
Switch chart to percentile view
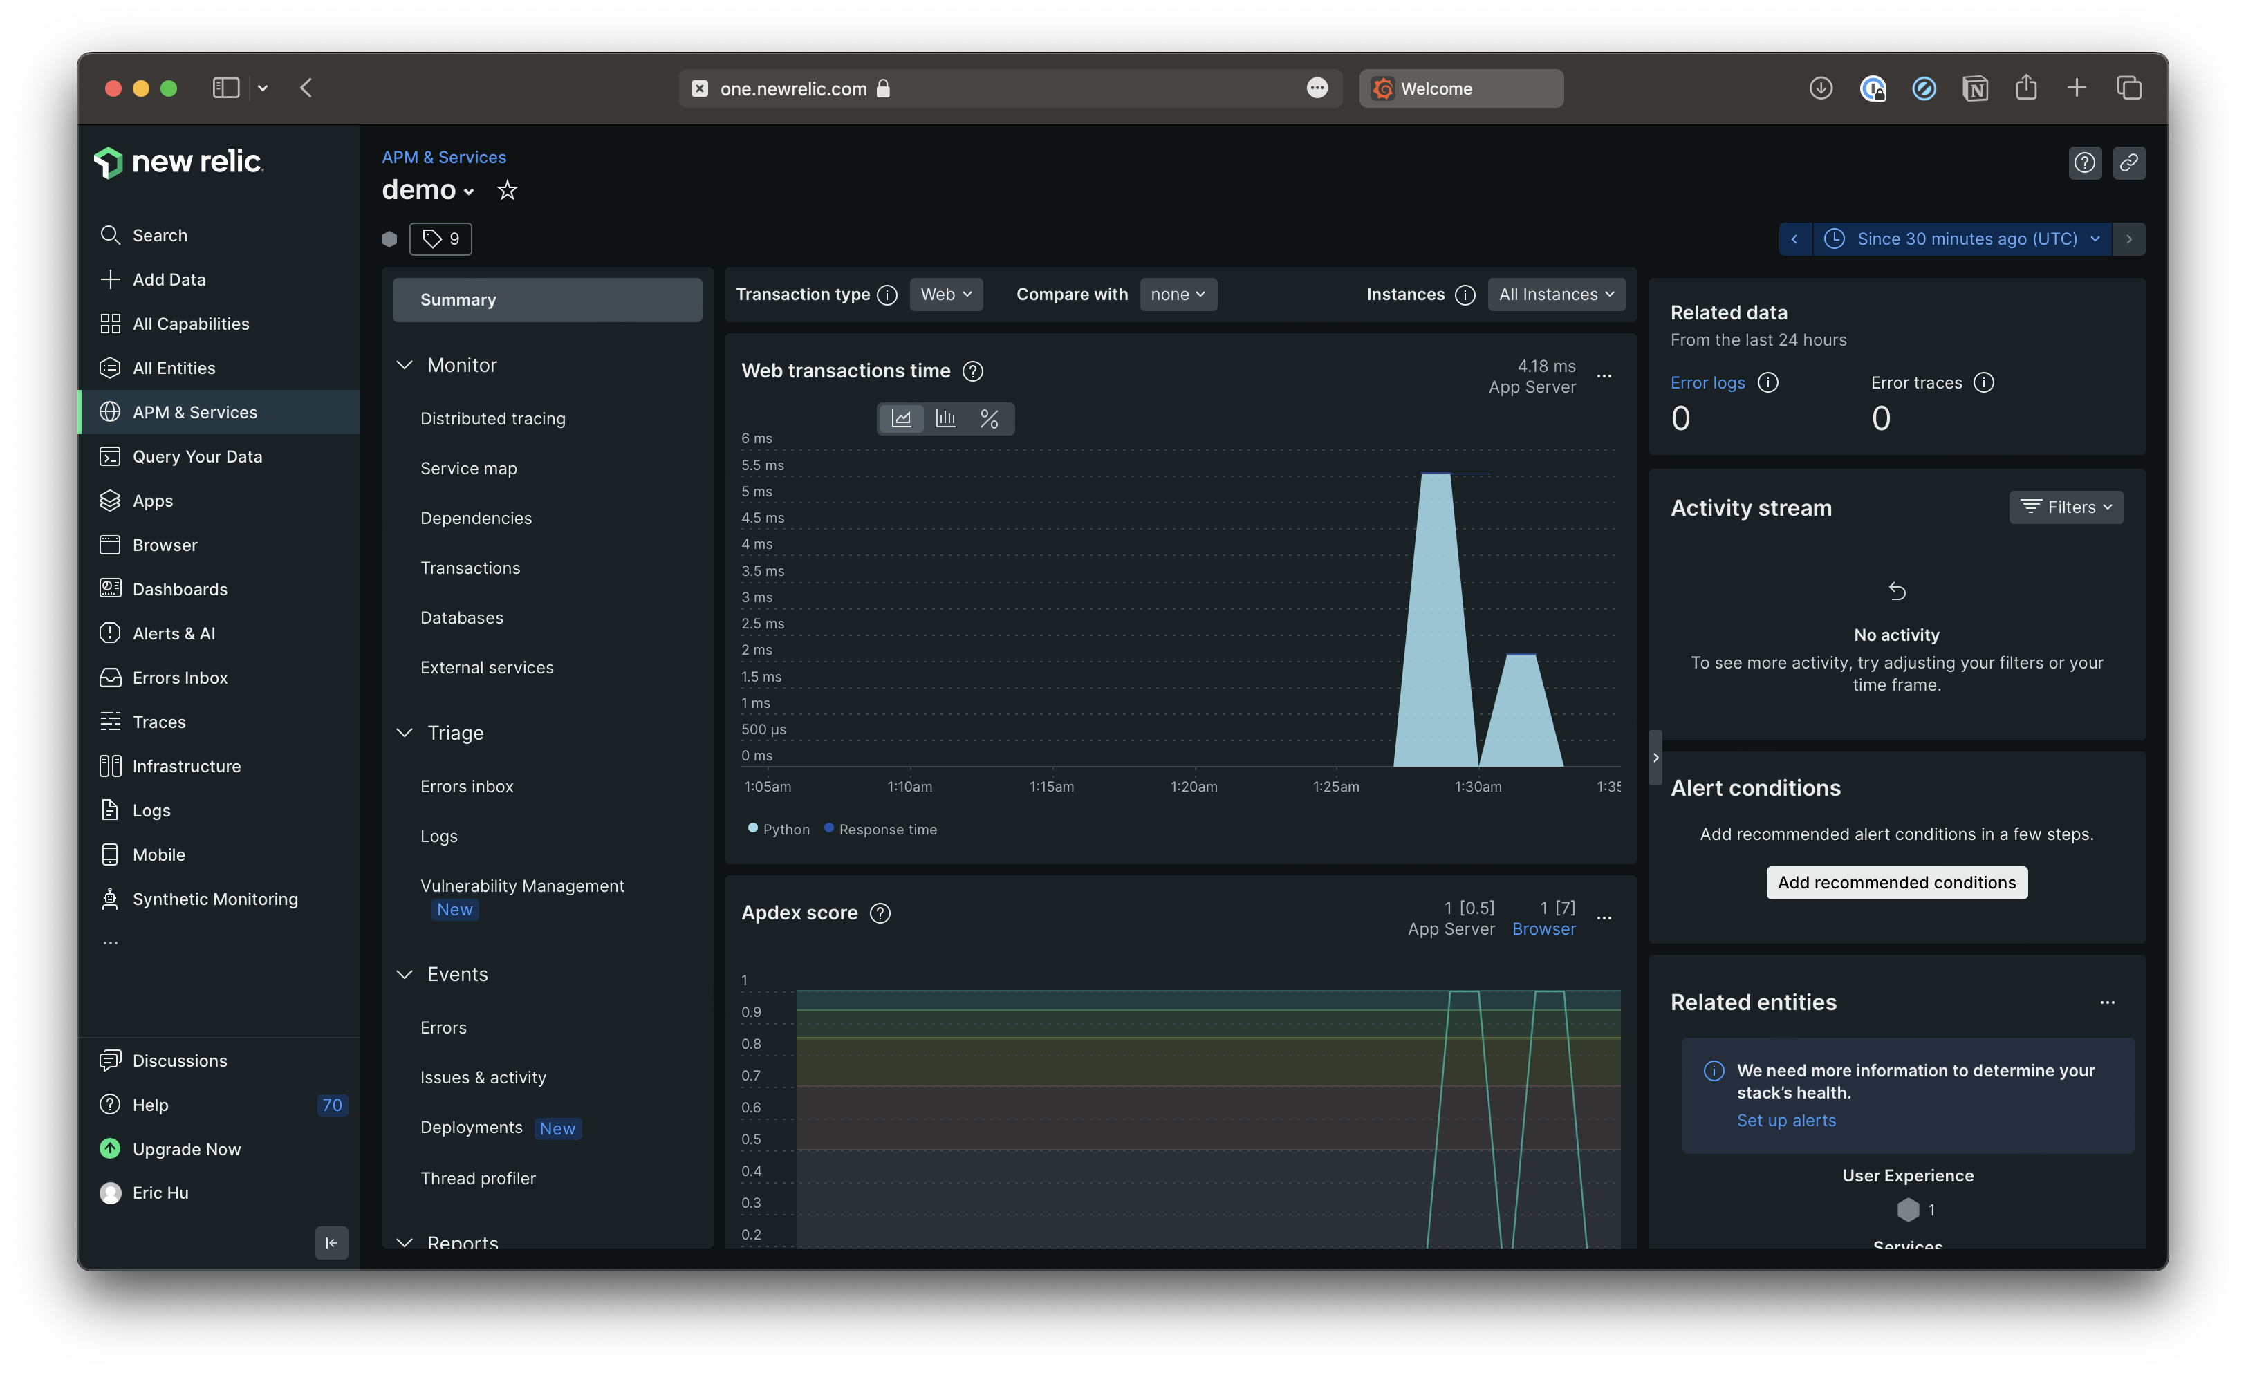coord(989,418)
